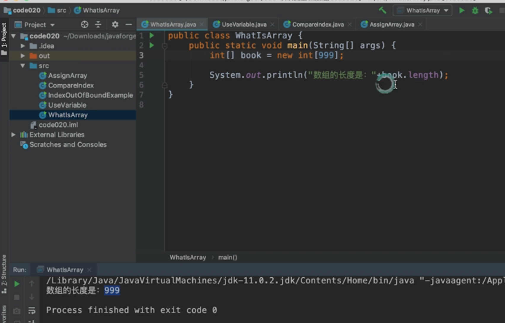Rerun program with Run panel green arrow
The width and height of the screenshot is (505, 323).
coord(17,284)
